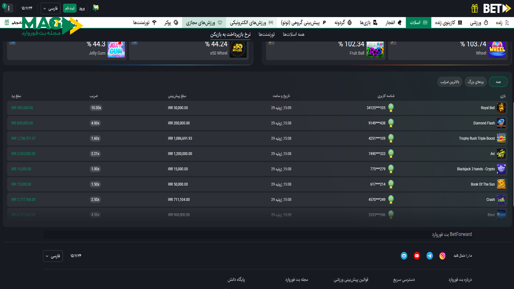Screen dimensions: 514x289
Task: Expand the header فارسی language dropdown
Action: [50, 9]
